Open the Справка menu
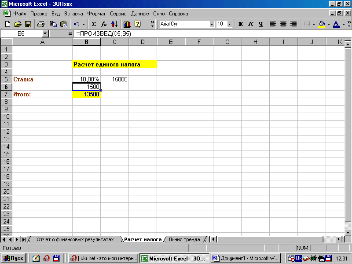 pos(179,14)
